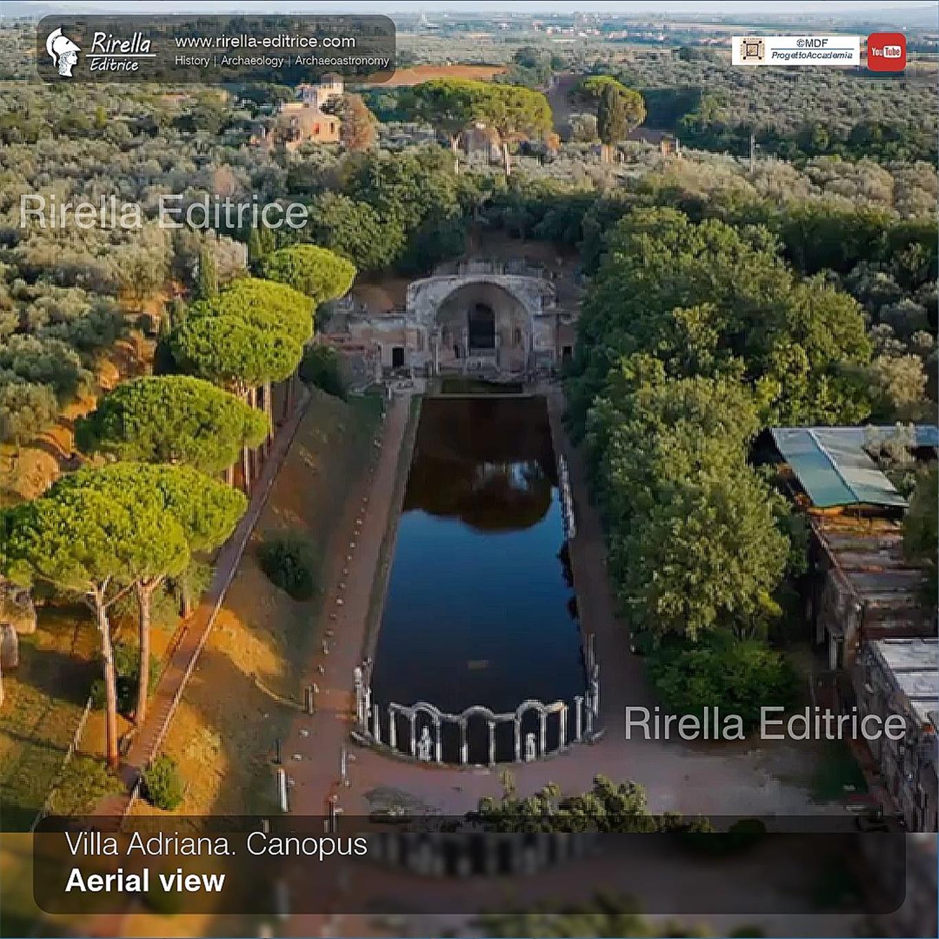Click the 'Villa Adriana. Canopus' caption title

[x=216, y=844]
